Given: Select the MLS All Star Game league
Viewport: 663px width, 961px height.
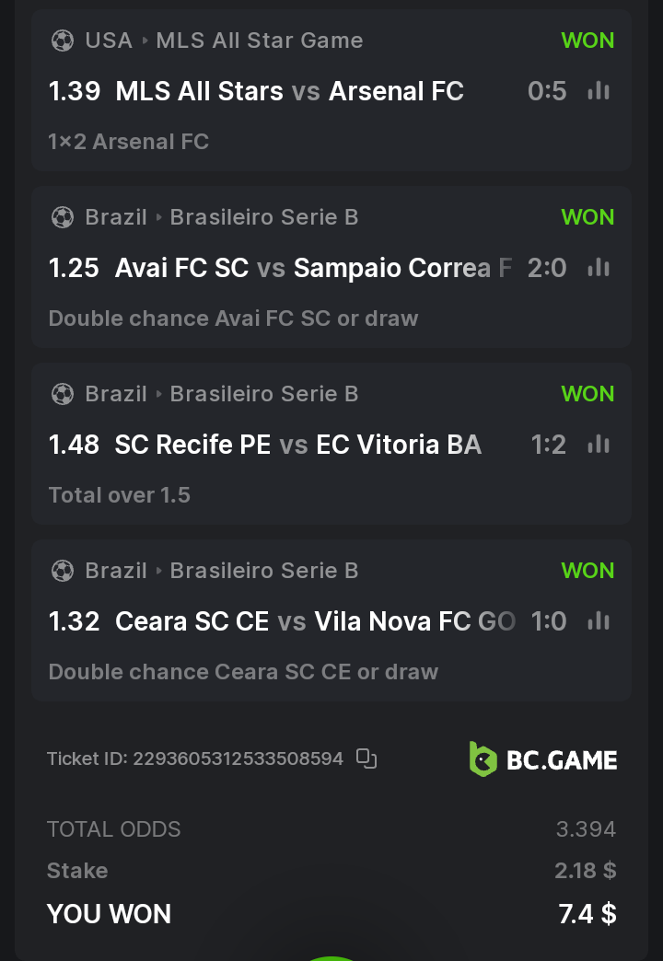Looking at the screenshot, I should pos(259,41).
